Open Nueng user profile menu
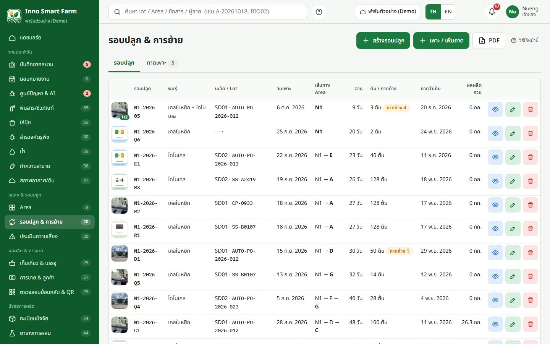The width and height of the screenshot is (550, 344). 522,11
